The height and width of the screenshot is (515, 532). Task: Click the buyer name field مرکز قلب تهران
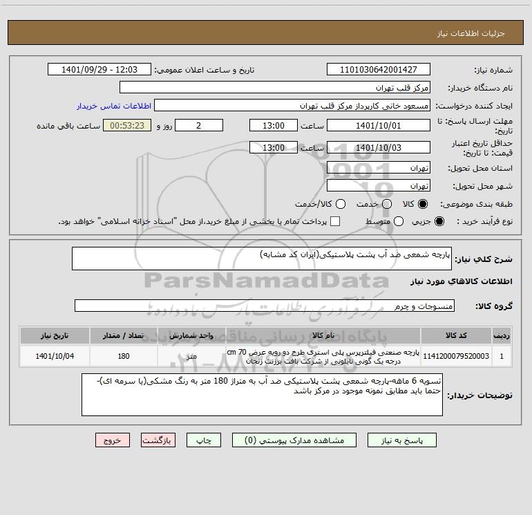click(x=275, y=88)
